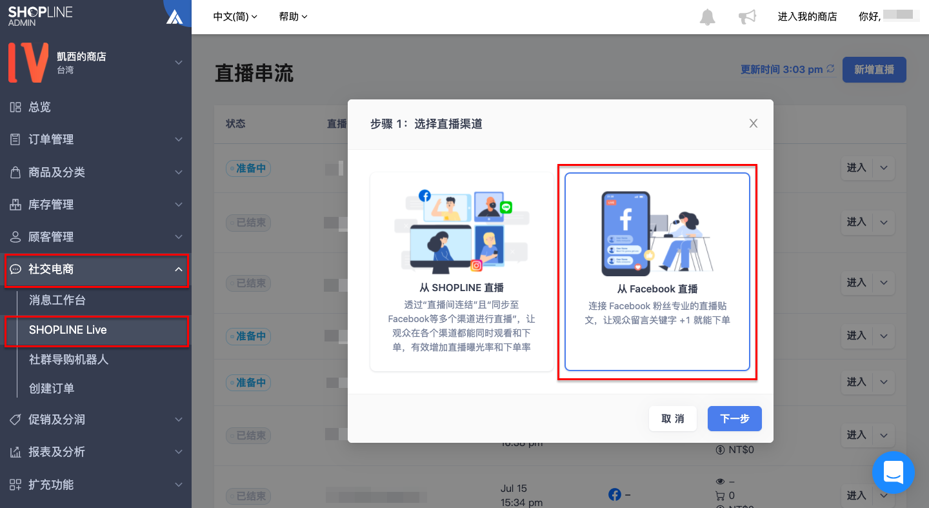Collapse the 社交电商 menu
929x508 pixels.
(179, 269)
